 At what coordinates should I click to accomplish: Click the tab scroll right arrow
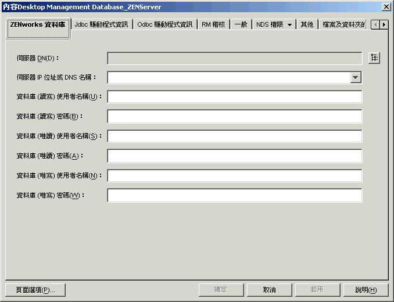pos(384,24)
